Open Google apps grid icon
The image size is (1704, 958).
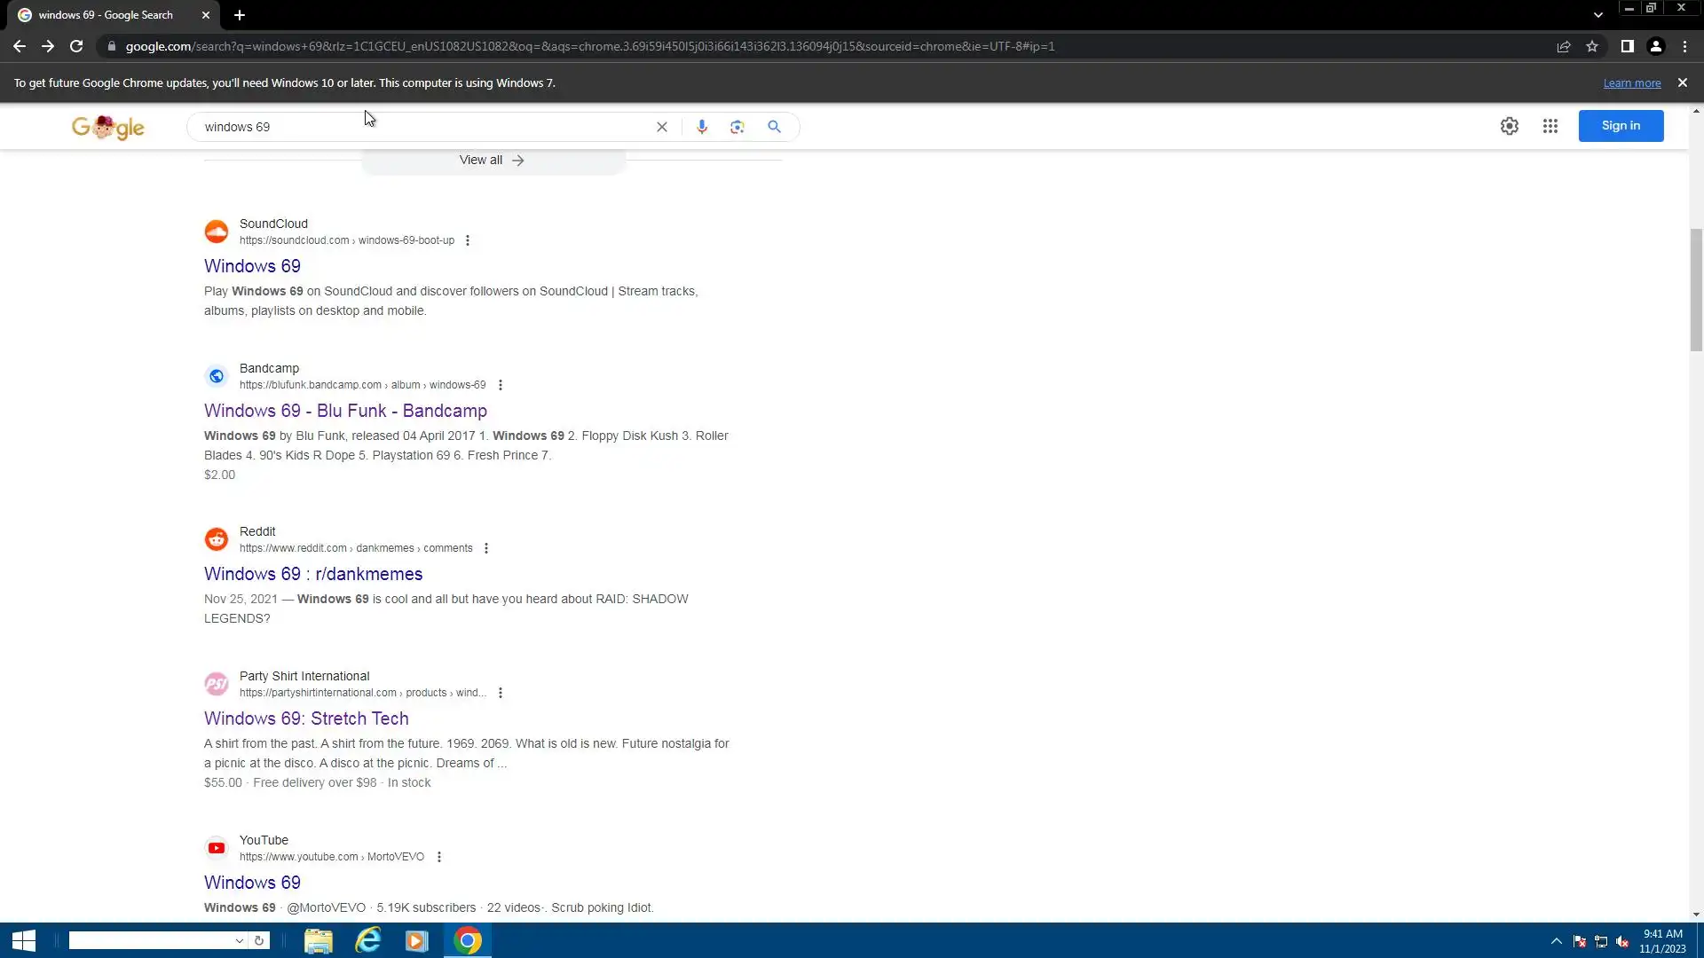pyautogui.click(x=1550, y=126)
